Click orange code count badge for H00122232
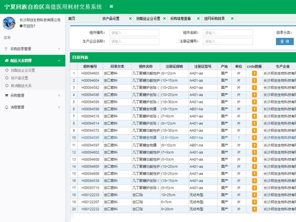Screen dimensions: 296x222 (x=255, y=209)
